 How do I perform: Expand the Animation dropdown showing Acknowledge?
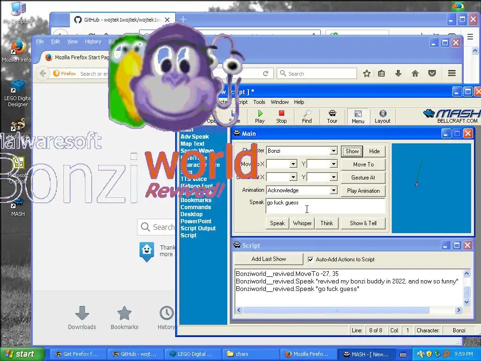(x=334, y=190)
